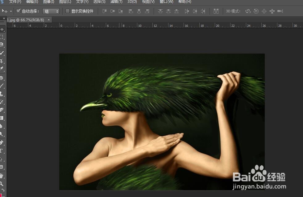Activate 3D rotate object mode

[248, 11]
